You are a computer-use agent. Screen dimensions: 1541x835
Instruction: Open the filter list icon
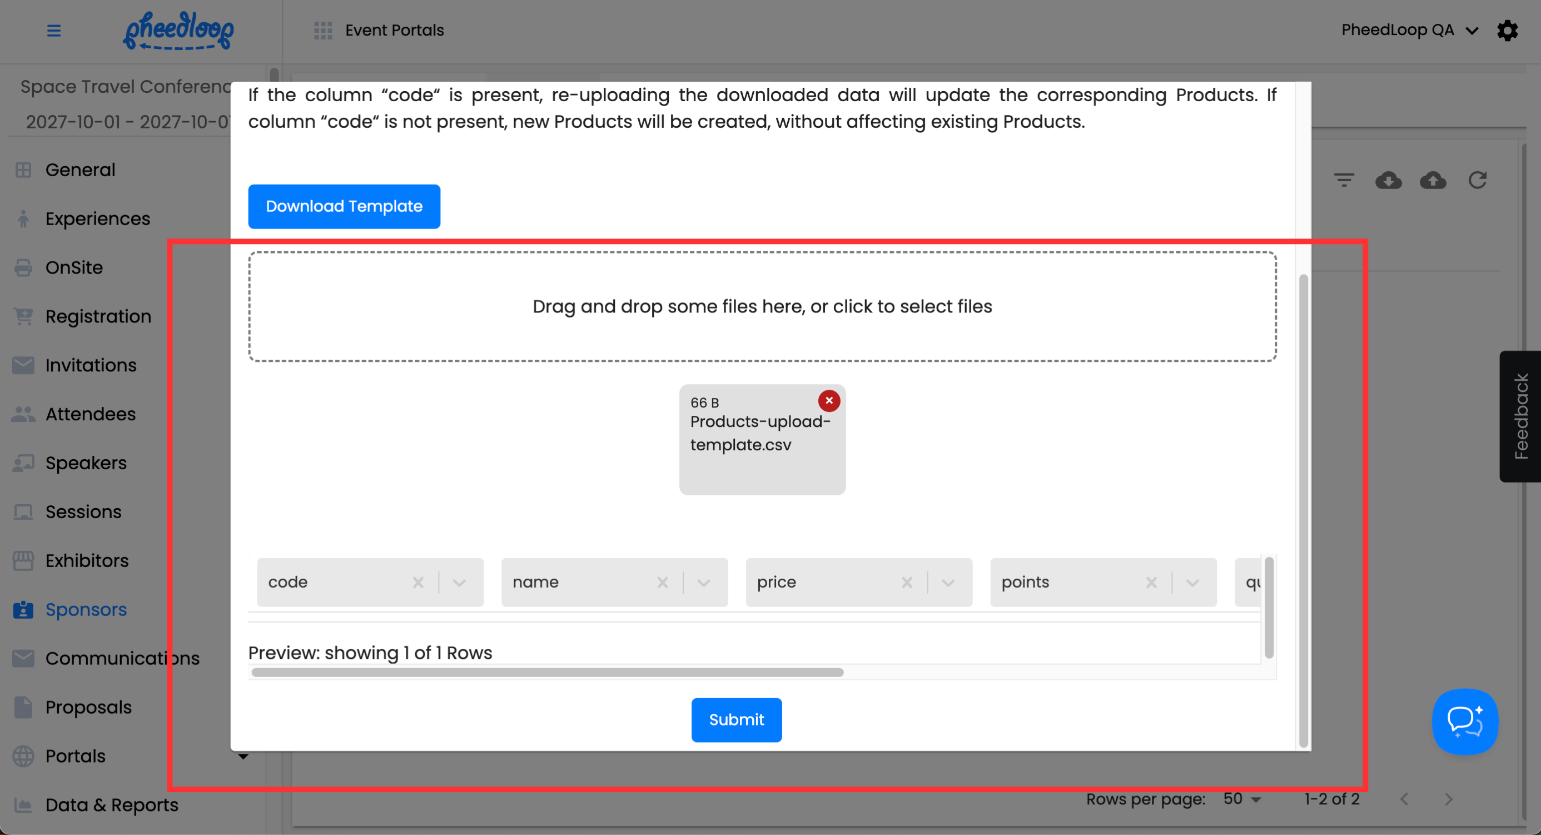coord(1344,180)
